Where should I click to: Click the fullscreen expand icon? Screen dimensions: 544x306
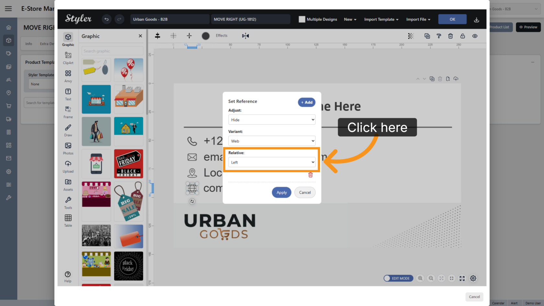[x=462, y=278]
